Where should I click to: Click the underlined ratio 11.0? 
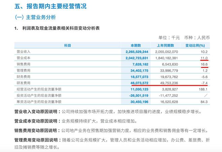tap(204, 58)
